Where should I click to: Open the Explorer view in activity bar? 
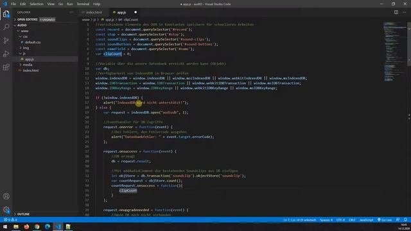(6, 14)
